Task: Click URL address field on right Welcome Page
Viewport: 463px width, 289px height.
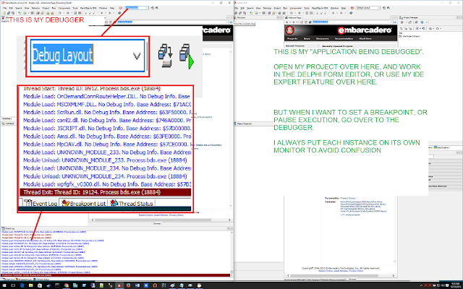Action: [352, 22]
